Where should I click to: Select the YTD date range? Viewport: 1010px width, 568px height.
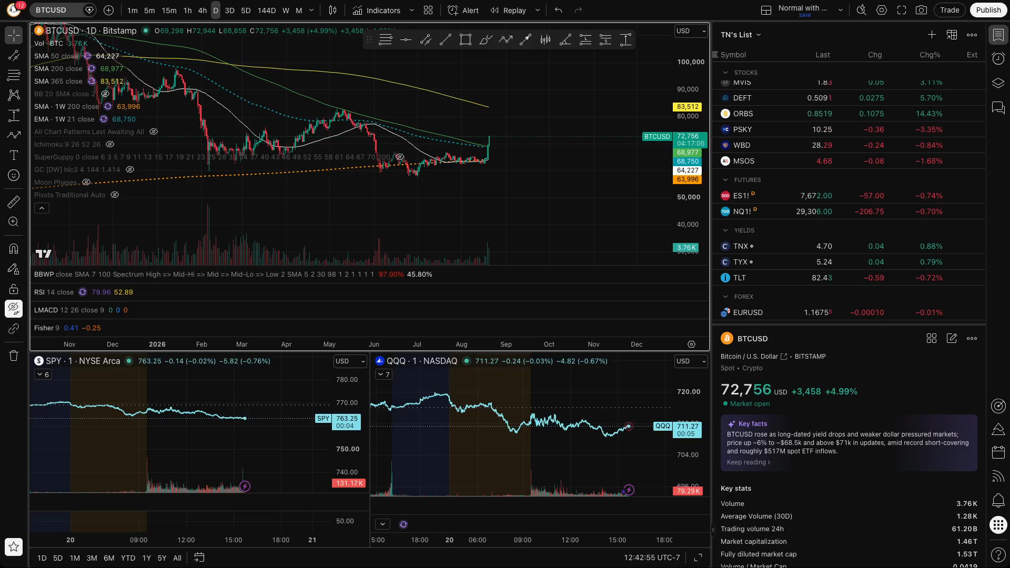click(128, 558)
